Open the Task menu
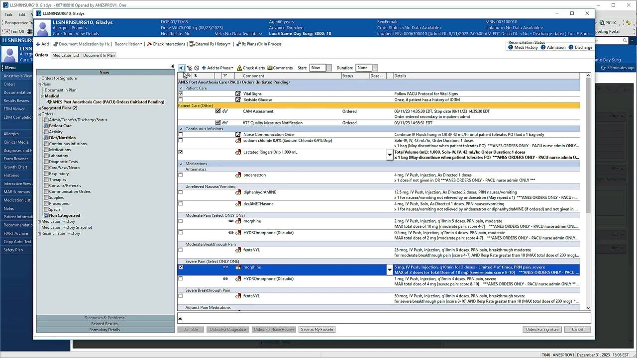The width and height of the screenshot is (637, 358). point(8,14)
